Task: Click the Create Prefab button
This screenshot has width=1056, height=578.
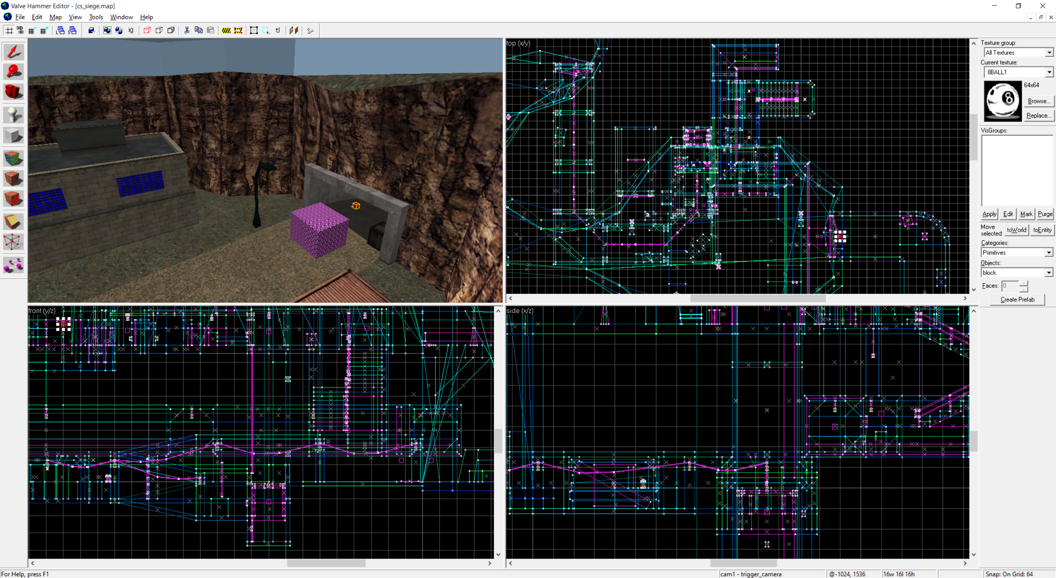Action: pos(1017,300)
